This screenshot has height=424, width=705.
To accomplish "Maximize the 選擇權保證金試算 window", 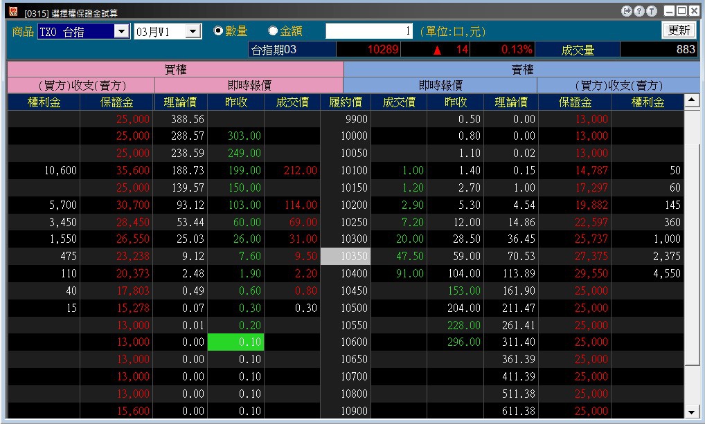I will [681, 11].
